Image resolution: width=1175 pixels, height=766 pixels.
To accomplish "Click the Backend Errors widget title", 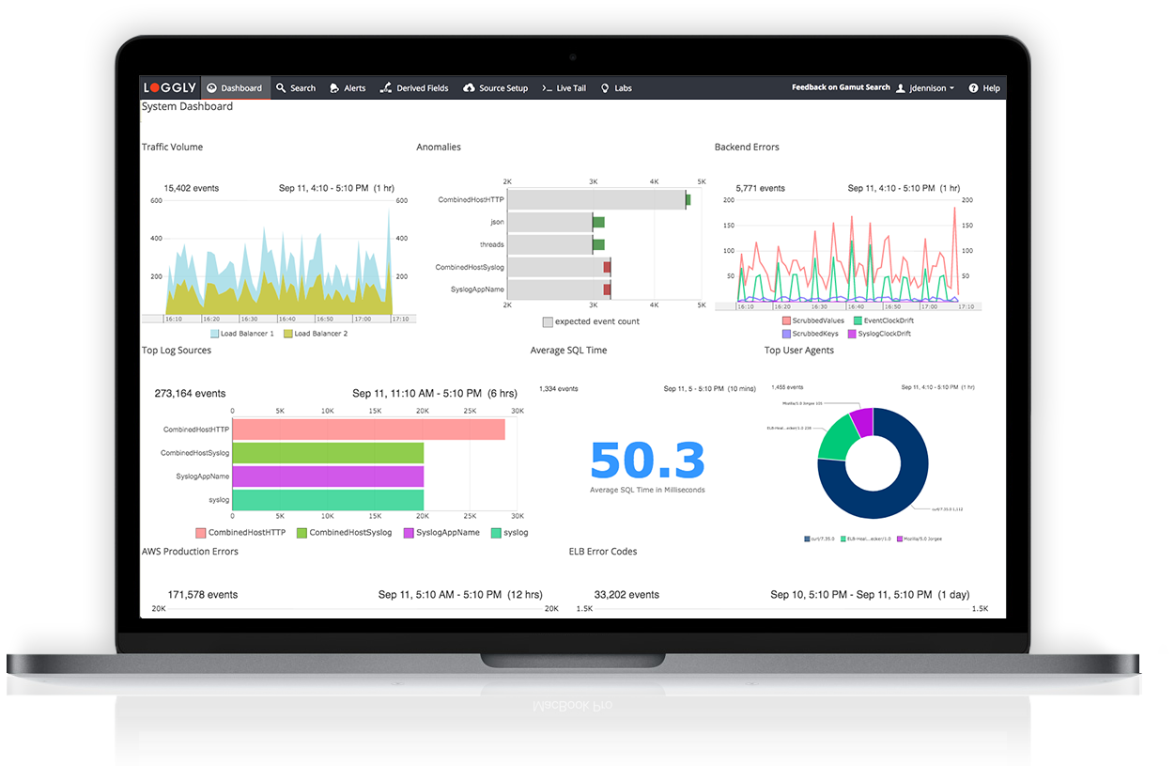I will [747, 147].
